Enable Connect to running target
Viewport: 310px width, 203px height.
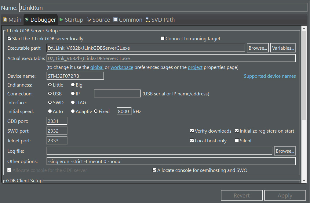pyautogui.click(x=163, y=38)
